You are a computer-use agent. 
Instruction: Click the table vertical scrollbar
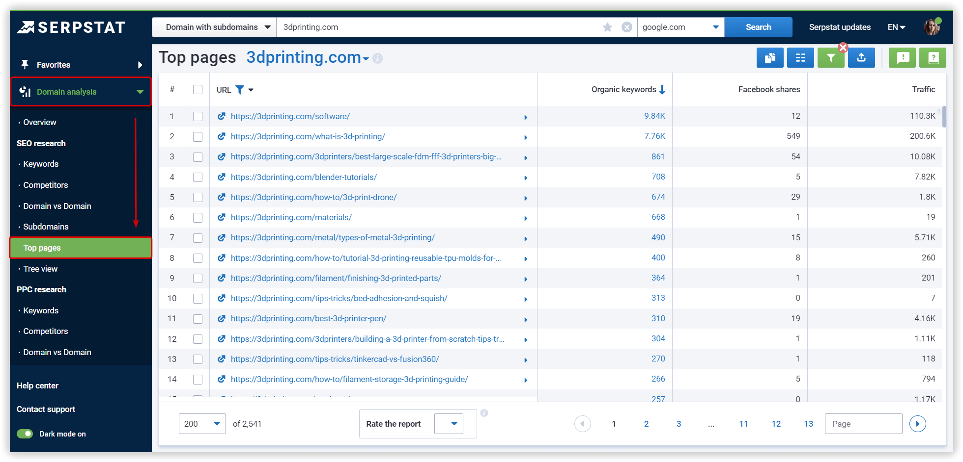[x=944, y=117]
